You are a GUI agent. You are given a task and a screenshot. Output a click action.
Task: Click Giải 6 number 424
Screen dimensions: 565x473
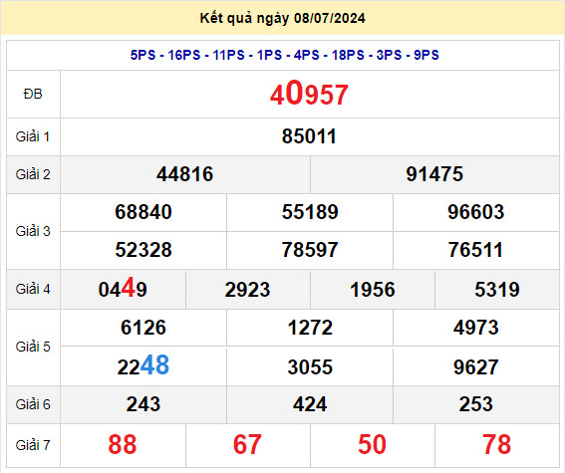[x=310, y=404]
